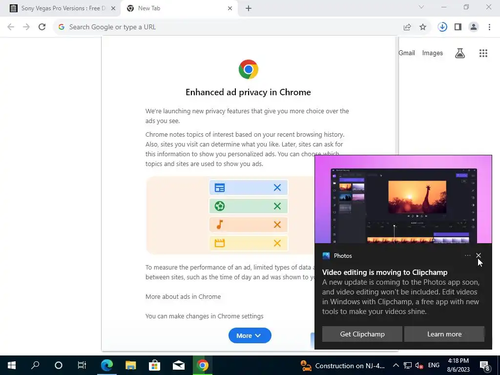
Task: Open File Explorer from taskbar
Action: (x=131, y=365)
